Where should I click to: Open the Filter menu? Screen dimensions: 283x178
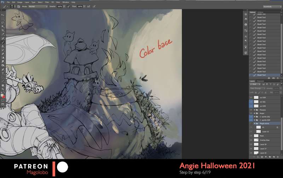(x=47, y=2)
